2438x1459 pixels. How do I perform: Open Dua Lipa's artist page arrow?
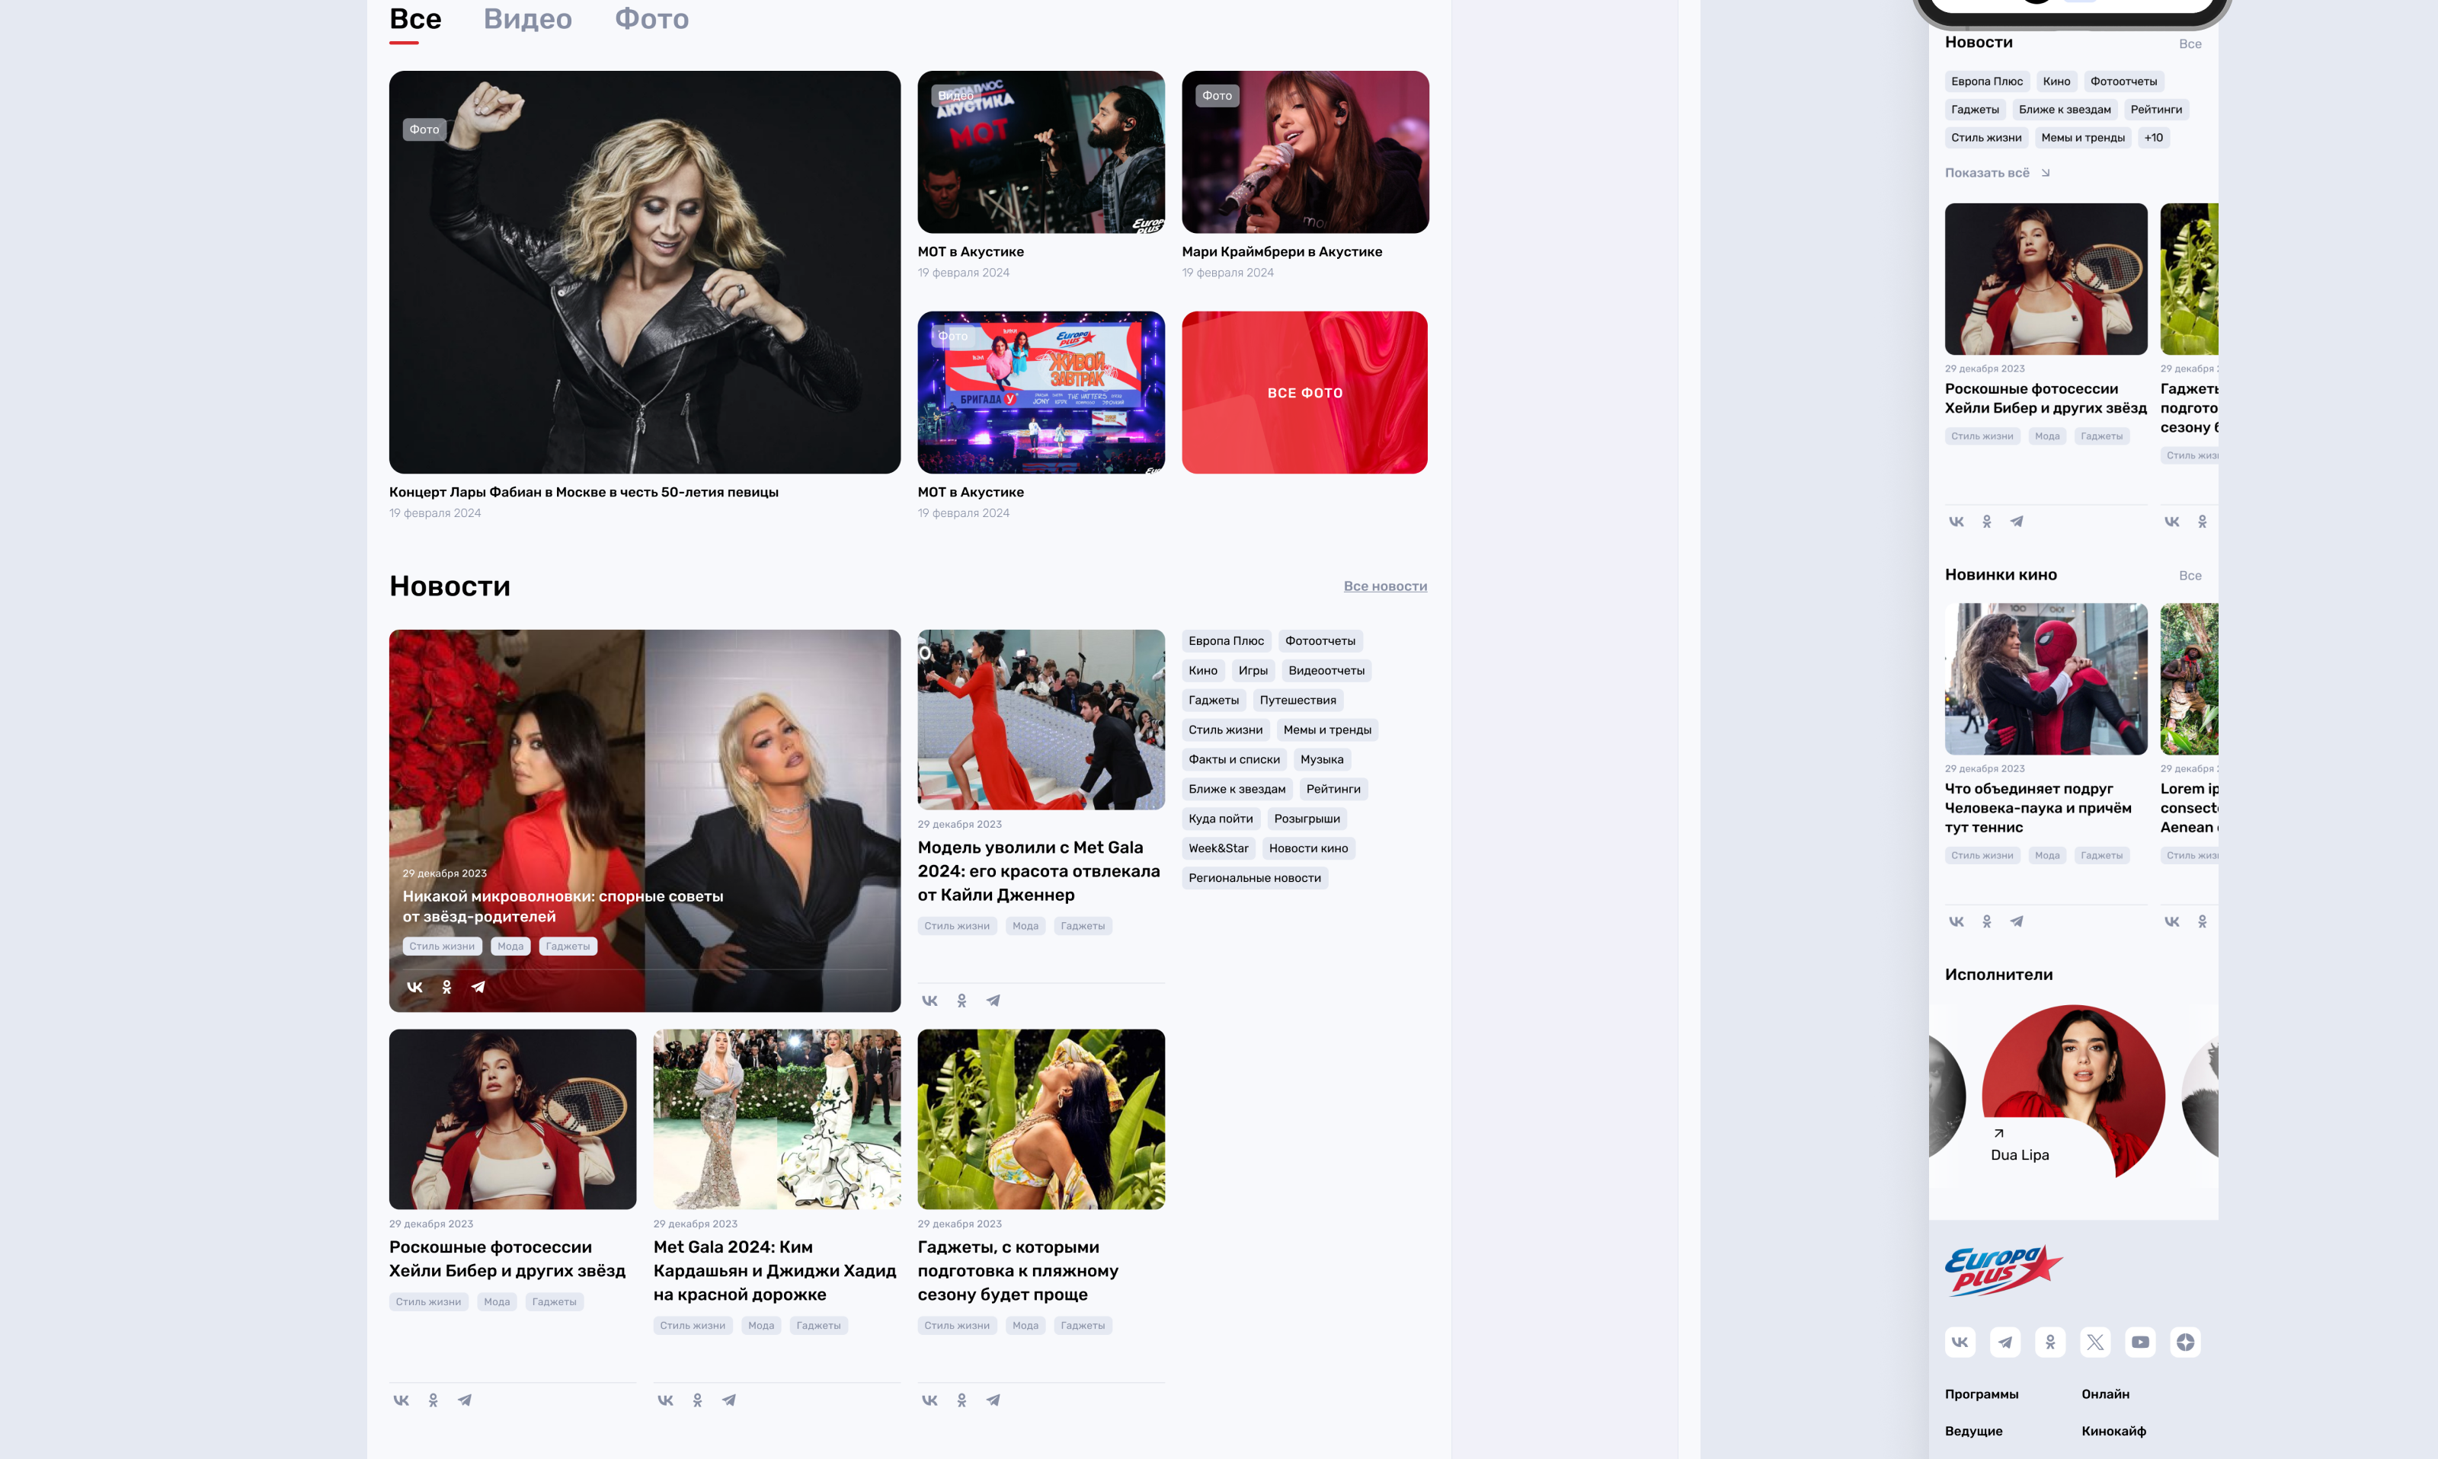1998,1134
